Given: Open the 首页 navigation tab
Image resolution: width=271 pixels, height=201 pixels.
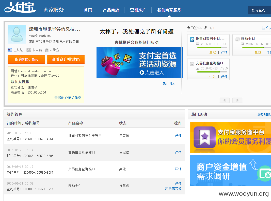Looking at the screenshot, I should (88, 10).
